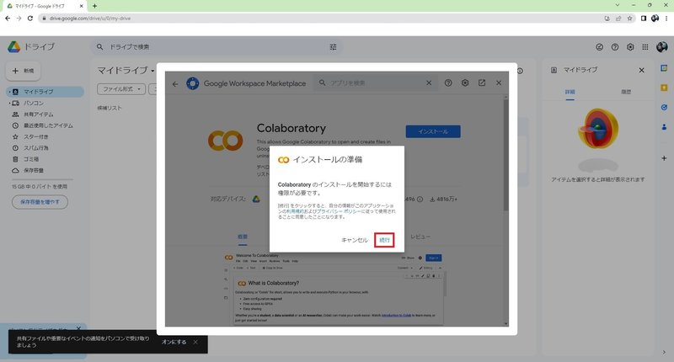674x362 pixels.
Task: Open 最近使用したアイテム in the sidebar
Action: [48, 125]
